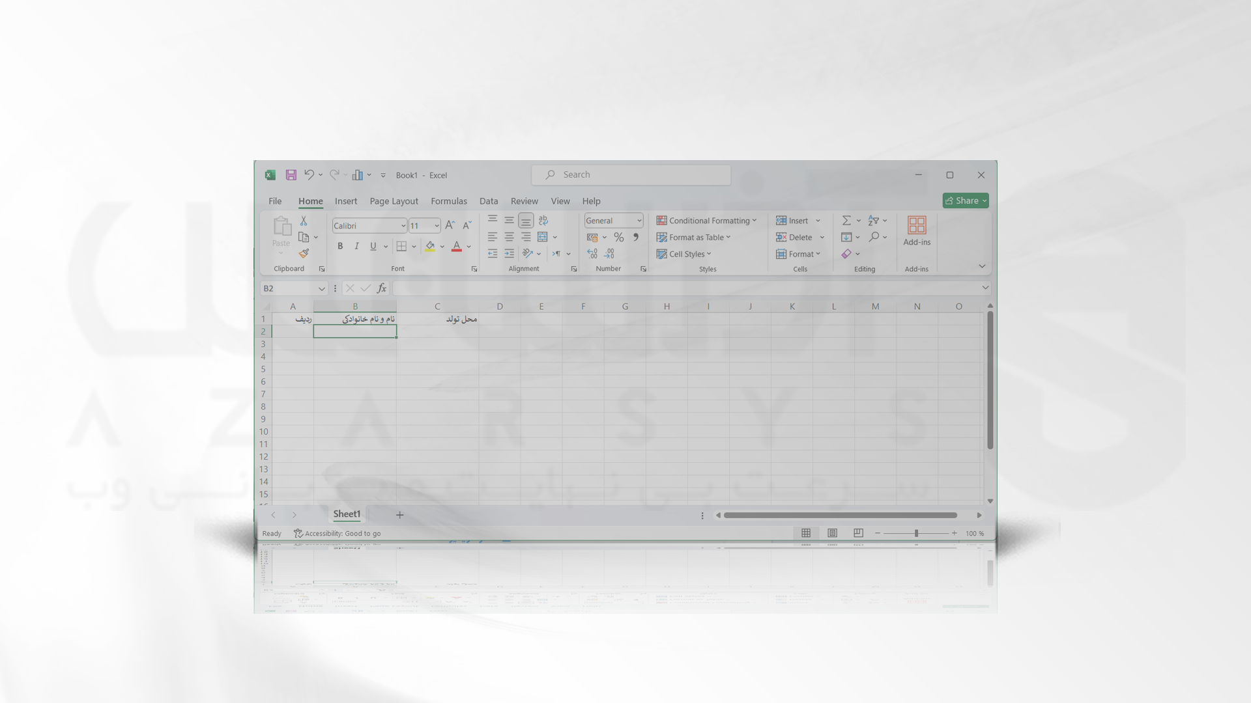Click the green Share button
Image resolution: width=1251 pixels, height=703 pixels.
966,200
